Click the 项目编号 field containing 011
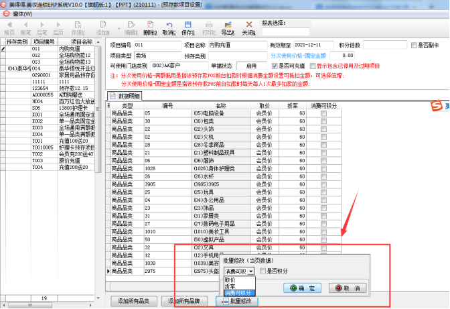The image size is (450, 309). pos(158,45)
